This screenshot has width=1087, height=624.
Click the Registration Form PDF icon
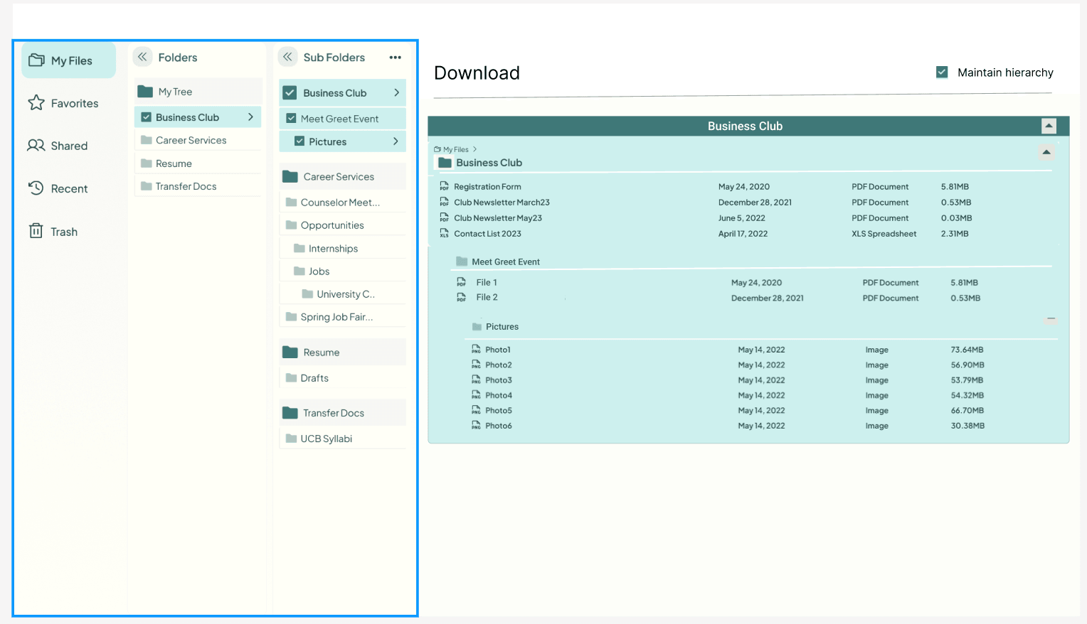[x=444, y=186]
